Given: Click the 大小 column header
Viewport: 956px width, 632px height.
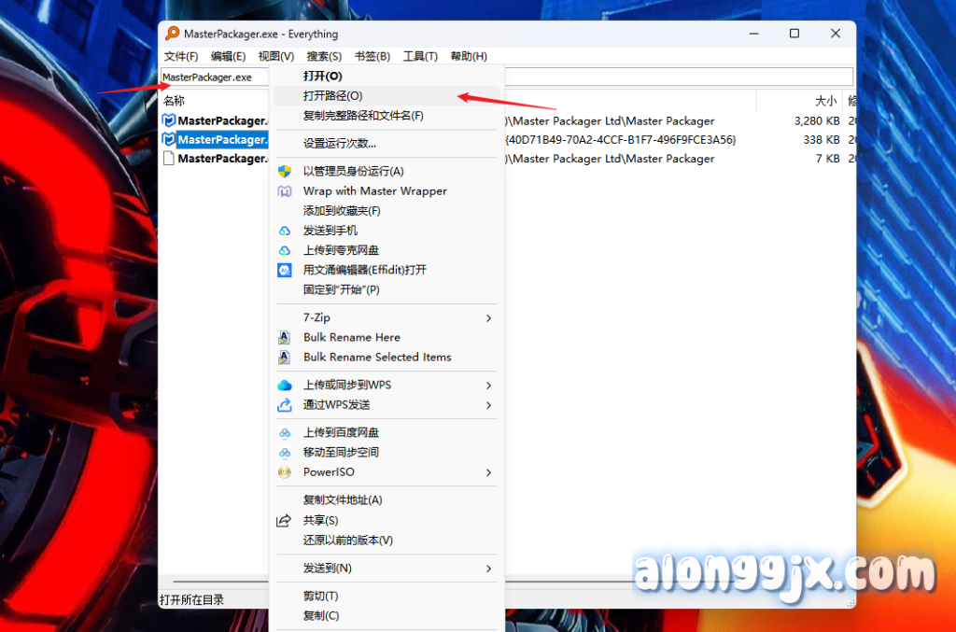Looking at the screenshot, I should coord(825,101).
